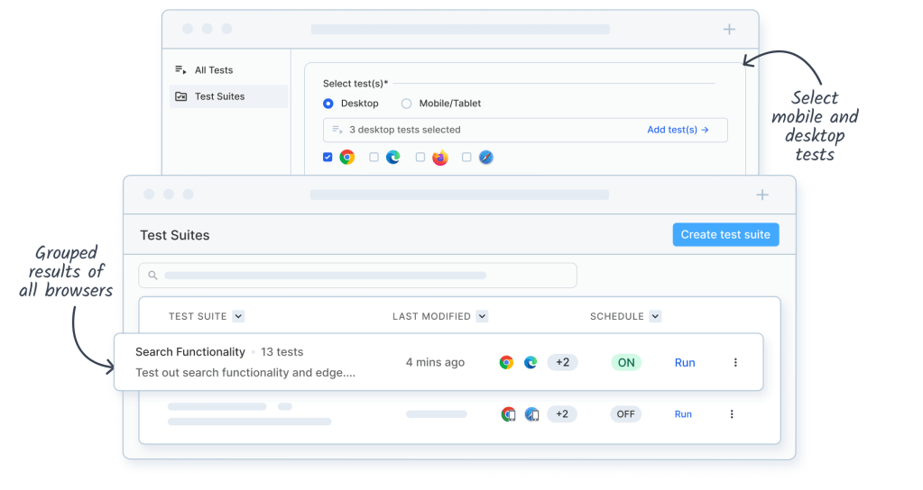The height and width of the screenshot is (490, 923).
Task: Expand the TEST SUITE column dropdown
Action: 238,316
